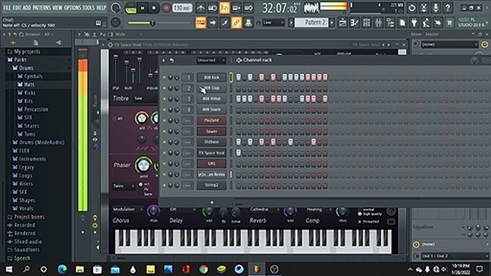Open the VIEW menu

coord(57,8)
